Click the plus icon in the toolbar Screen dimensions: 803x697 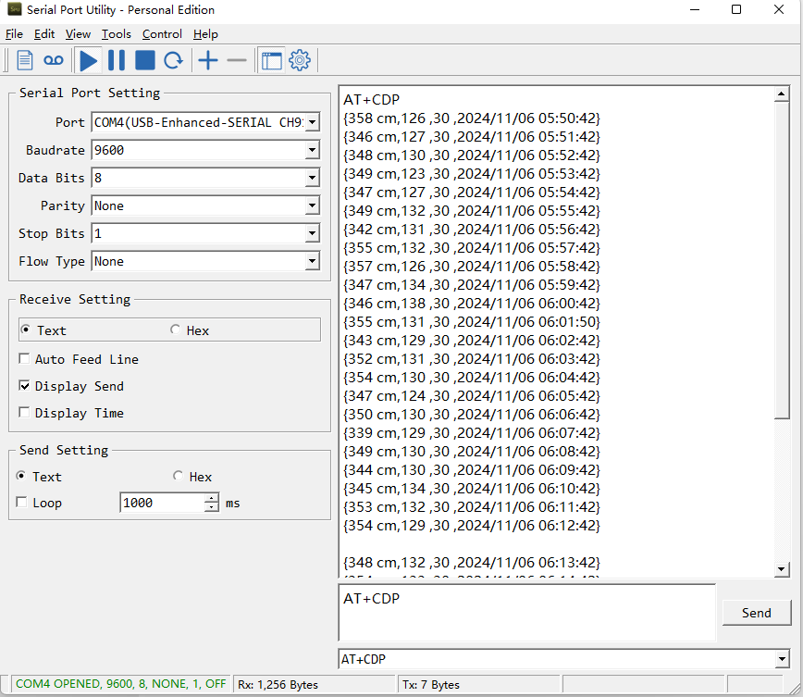(x=208, y=60)
